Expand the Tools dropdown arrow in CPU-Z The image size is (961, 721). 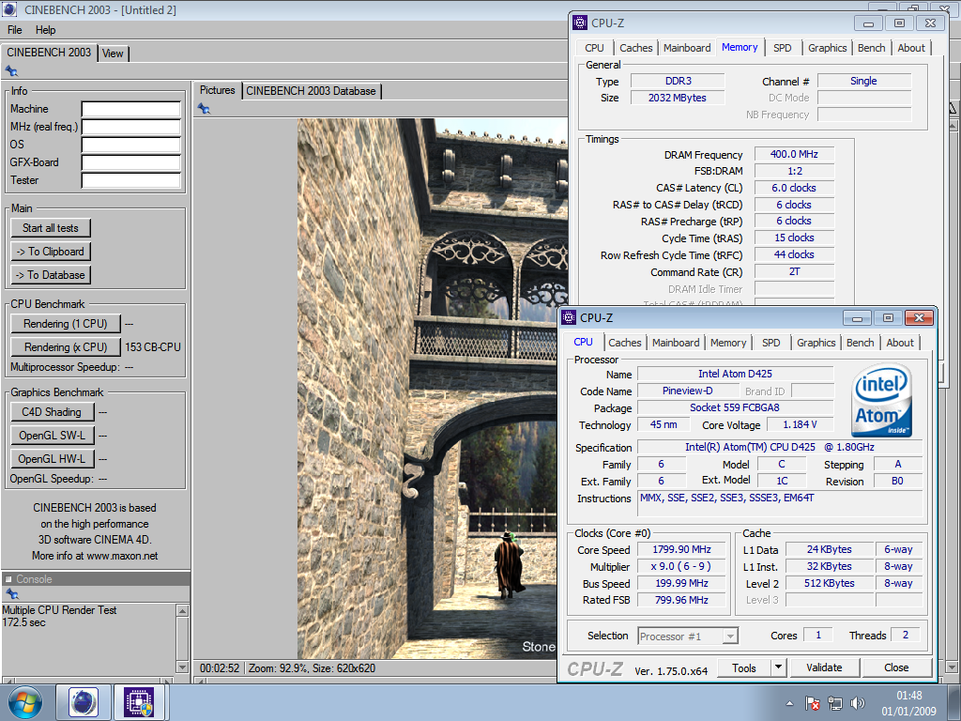(x=778, y=667)
